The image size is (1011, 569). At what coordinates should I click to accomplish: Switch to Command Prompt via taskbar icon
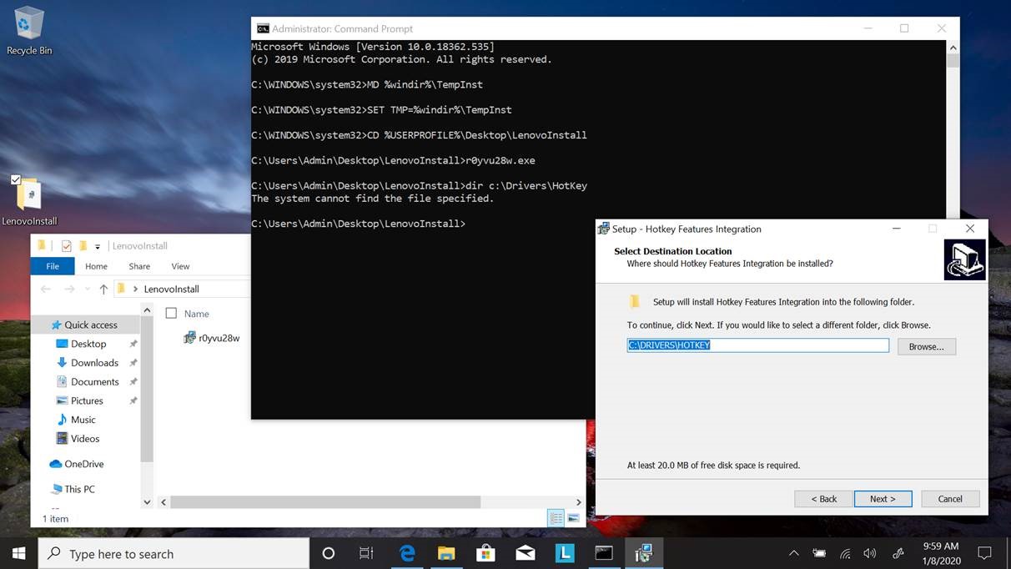coord(604,553)
